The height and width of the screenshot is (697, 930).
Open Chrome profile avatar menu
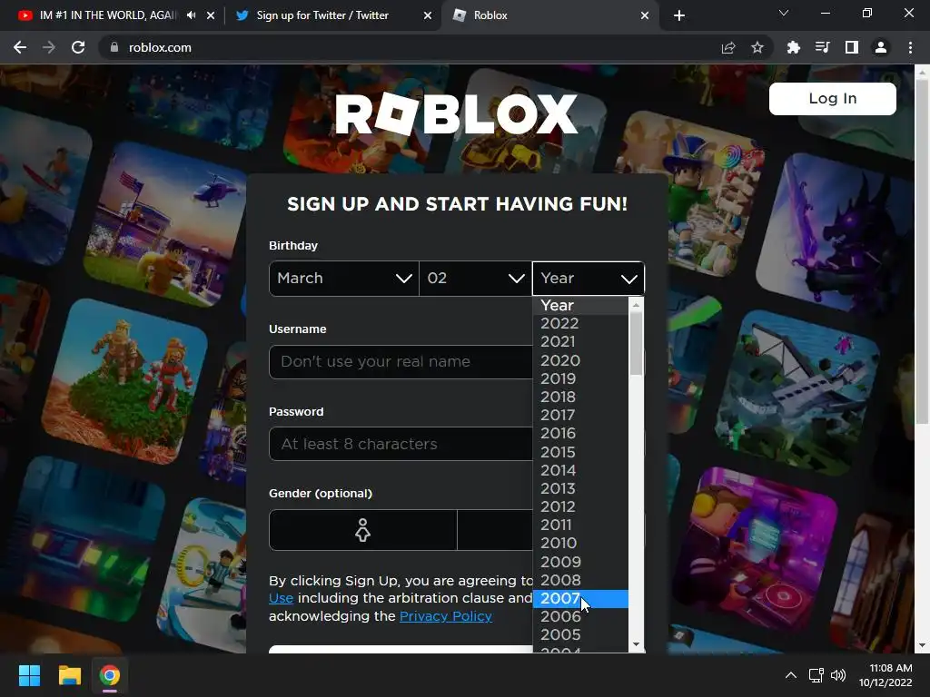tap(881, 47)
